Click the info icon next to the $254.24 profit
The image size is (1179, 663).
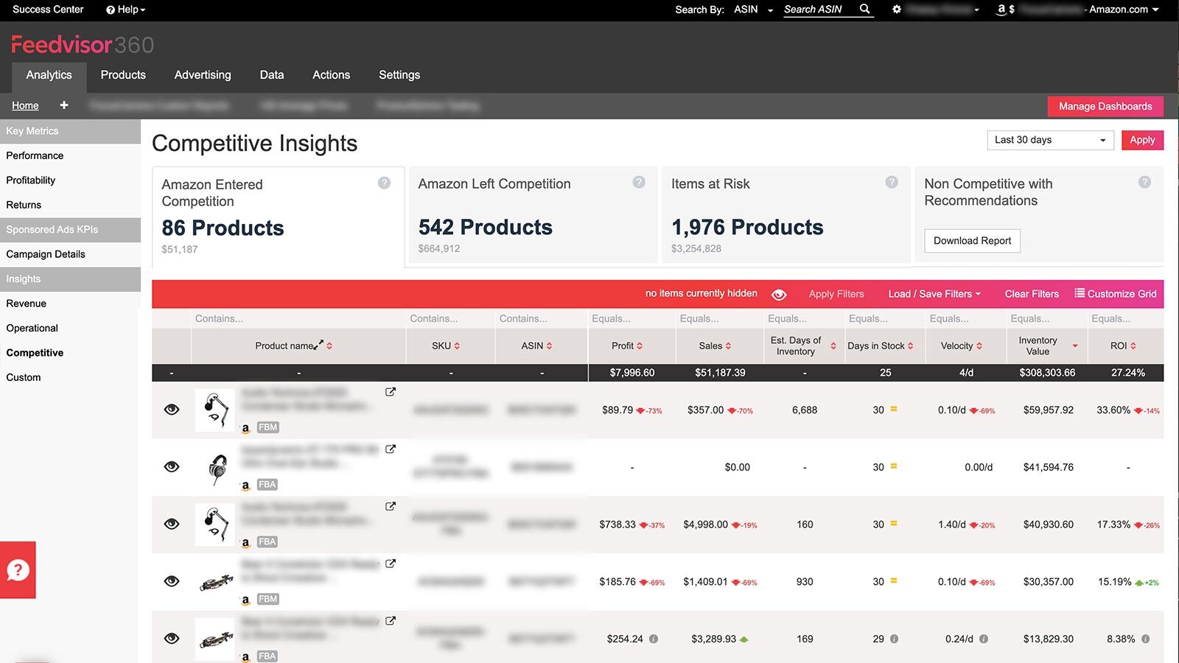coord(654,639)
